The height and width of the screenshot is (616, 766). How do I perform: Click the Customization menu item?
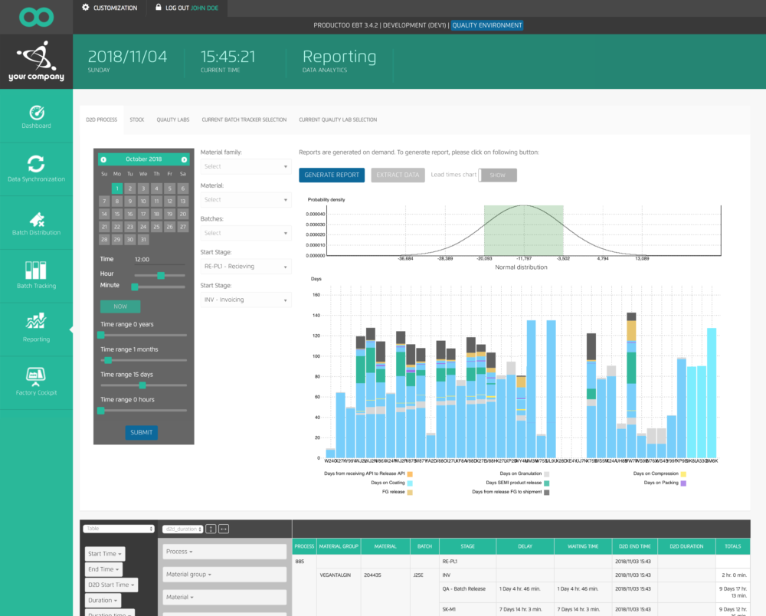(x=116, y=8)
